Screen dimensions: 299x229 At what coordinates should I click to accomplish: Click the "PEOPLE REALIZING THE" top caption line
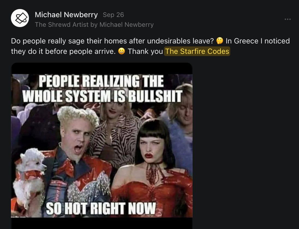point(101,81)
